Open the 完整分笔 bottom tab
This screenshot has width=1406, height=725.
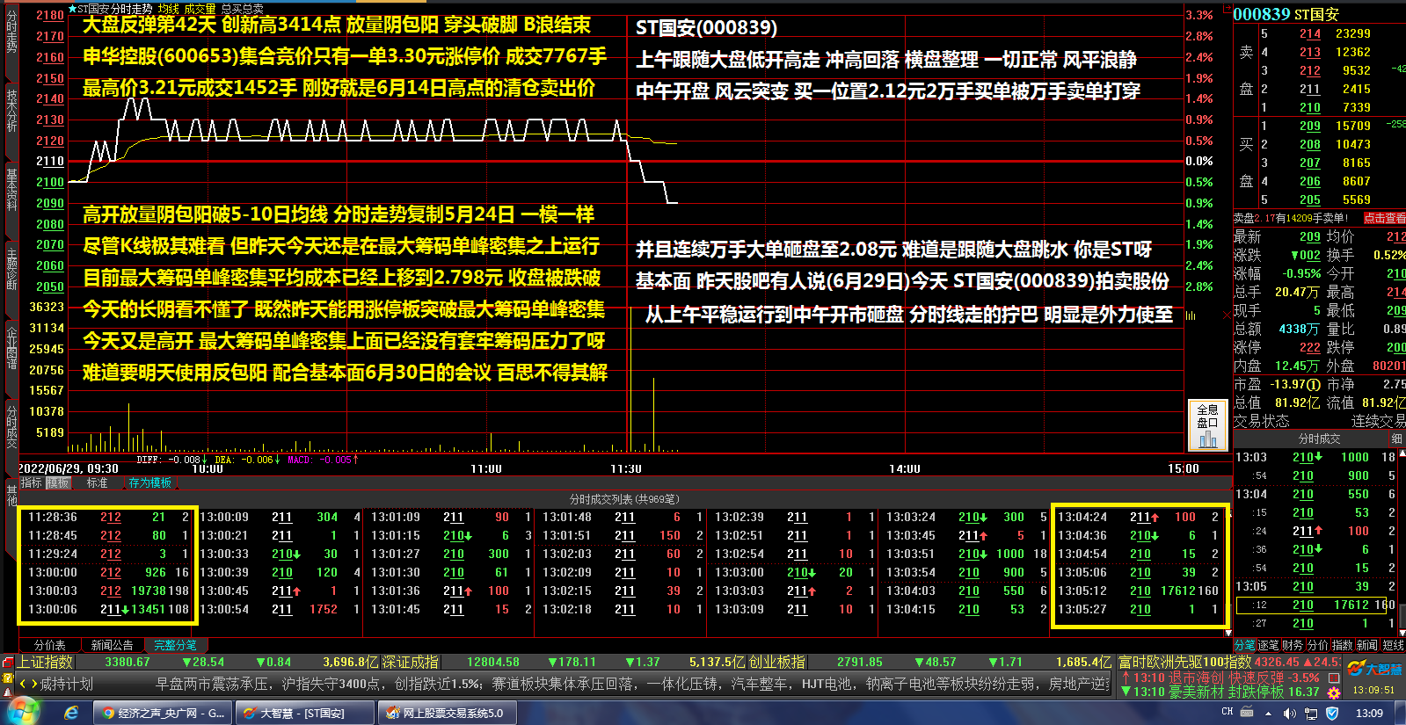point(175,645)
